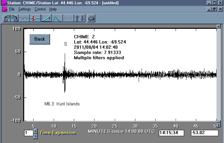Open the Settings menu
This screenshot has height=143, width=224.
pos(25,9)
